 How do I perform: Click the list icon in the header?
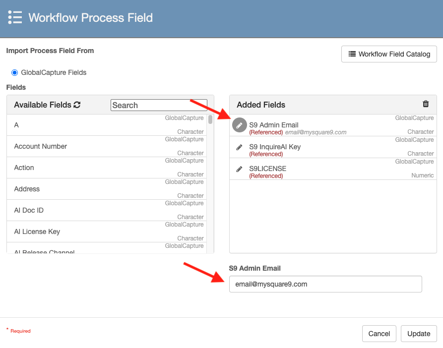[15, 17]
